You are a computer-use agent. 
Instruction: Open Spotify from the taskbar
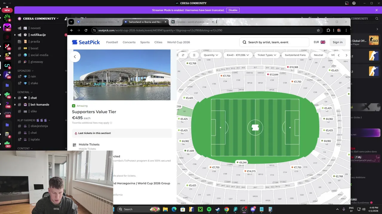point(209,209)
